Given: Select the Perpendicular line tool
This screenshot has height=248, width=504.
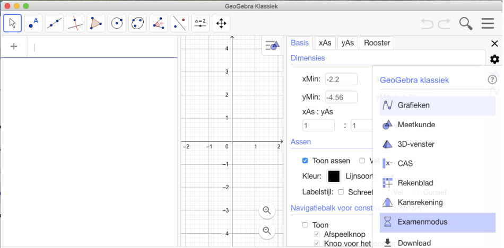Looking at the screenshot, I should (75, 23).
